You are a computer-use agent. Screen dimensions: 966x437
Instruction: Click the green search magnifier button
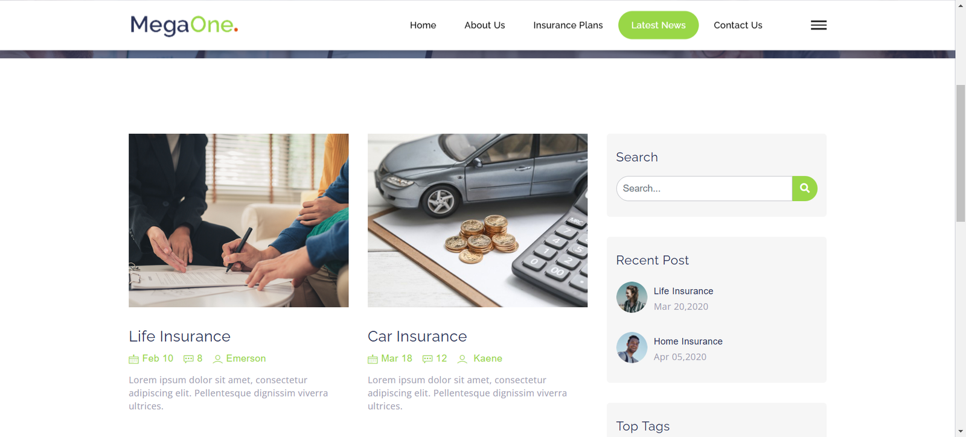[x=805, y=188]
